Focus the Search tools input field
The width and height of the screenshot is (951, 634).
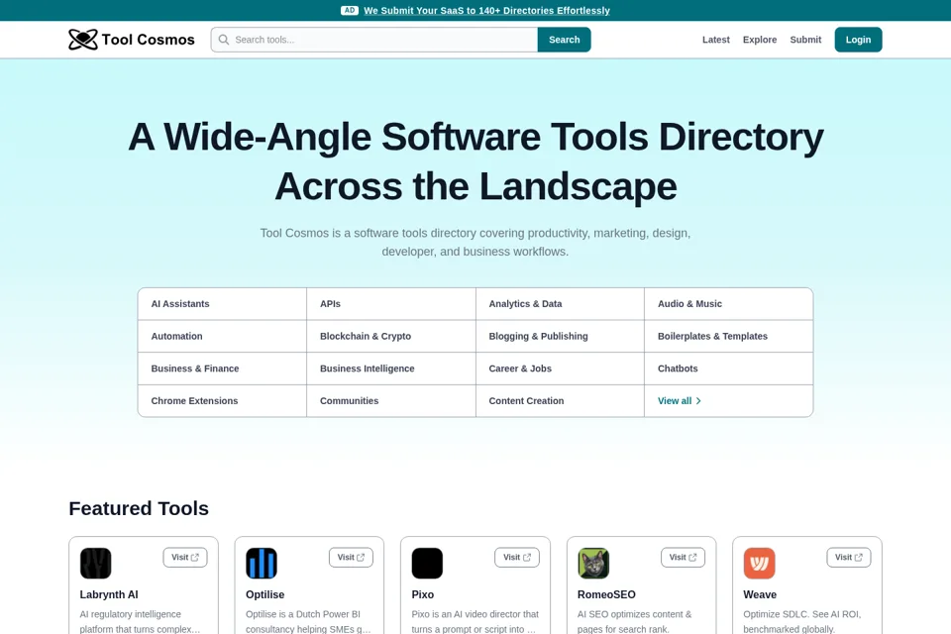[x=374, y=40]
